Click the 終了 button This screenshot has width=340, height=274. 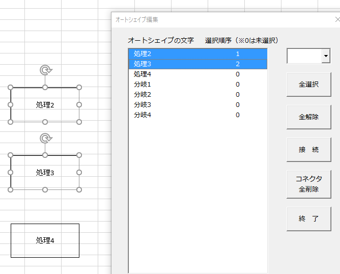coord(309,218)
